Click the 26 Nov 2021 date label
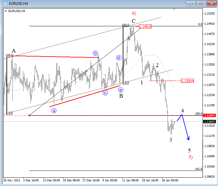This screenshot has height=186, width=218. pyautogui.click(x=12, y=180)
